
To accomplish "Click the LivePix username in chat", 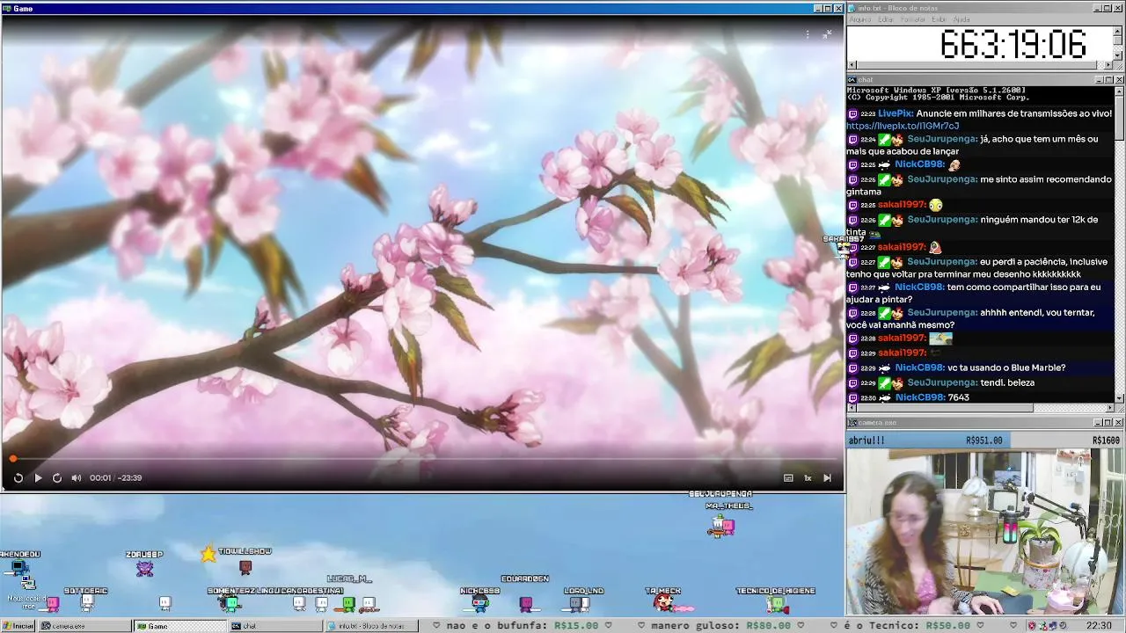I will coord(895,113).
